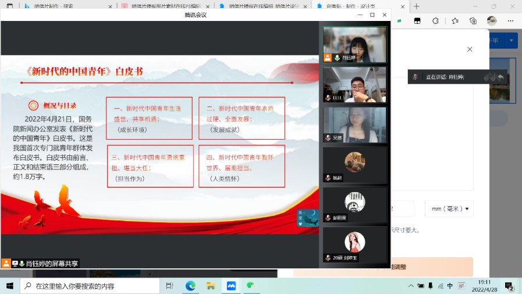Open WeChat from the taskbar
Viewport: 522px width, 294px height.
(x=251, y=286)
